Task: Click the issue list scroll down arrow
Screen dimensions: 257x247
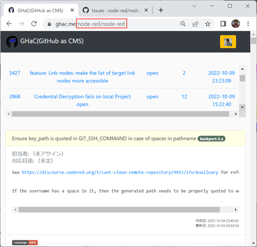Action: coord(243,107)
